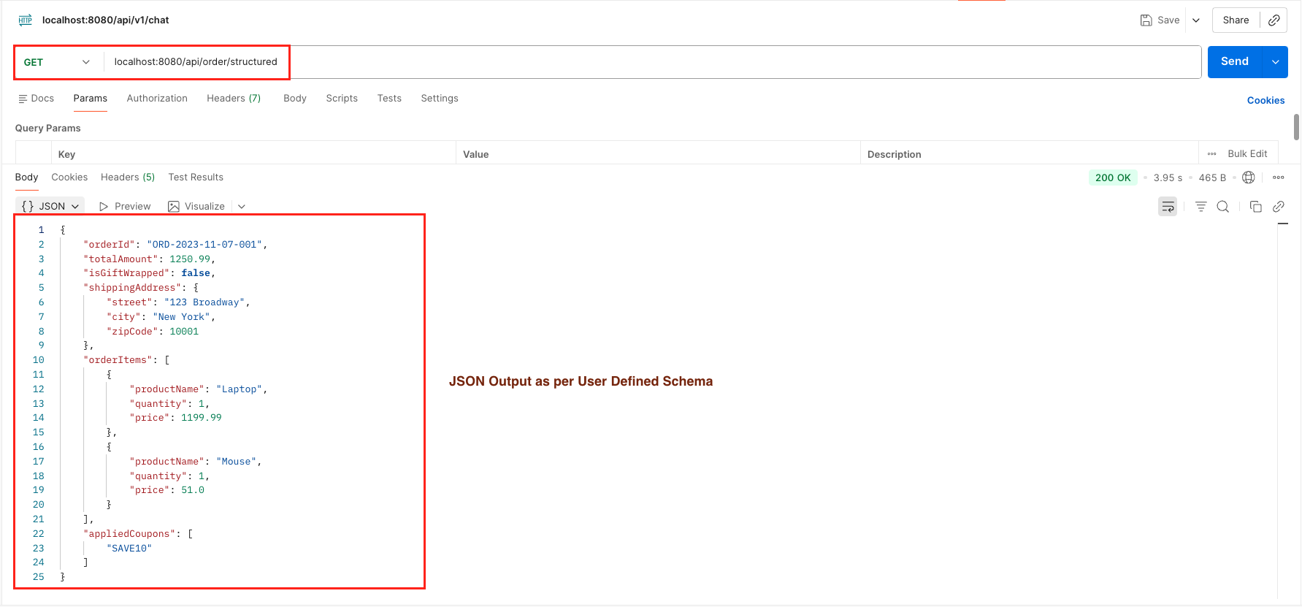
Task: Open response more options ellipsis
Action: [1279, 177]
